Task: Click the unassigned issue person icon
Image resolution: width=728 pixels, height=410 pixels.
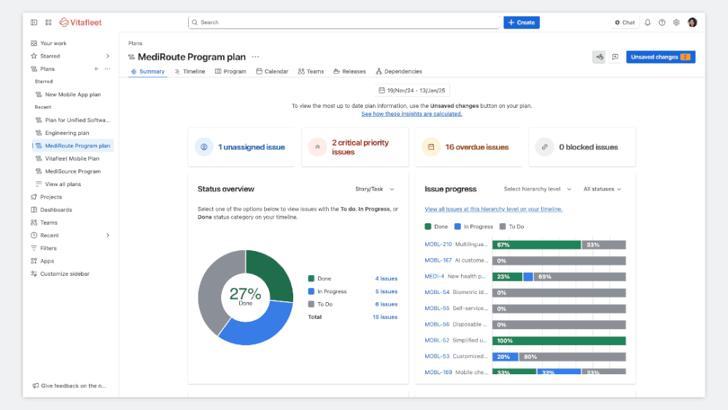Action: [204, 147]
